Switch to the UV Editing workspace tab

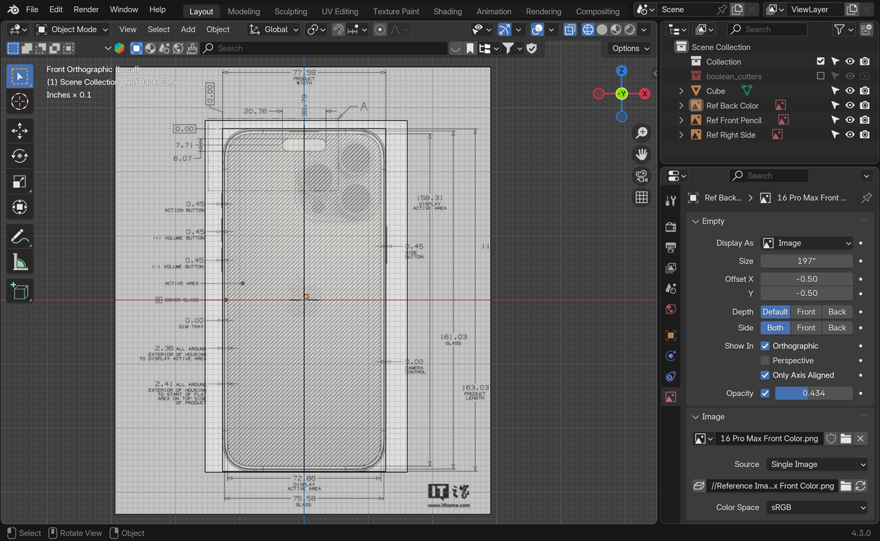(x=340, y=11)
